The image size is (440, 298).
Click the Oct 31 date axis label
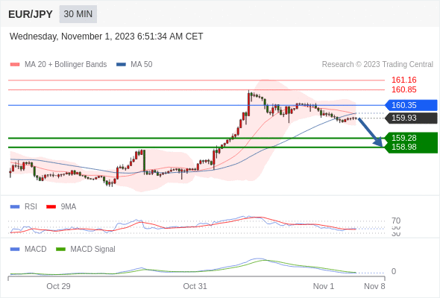[x=195, y=286]
